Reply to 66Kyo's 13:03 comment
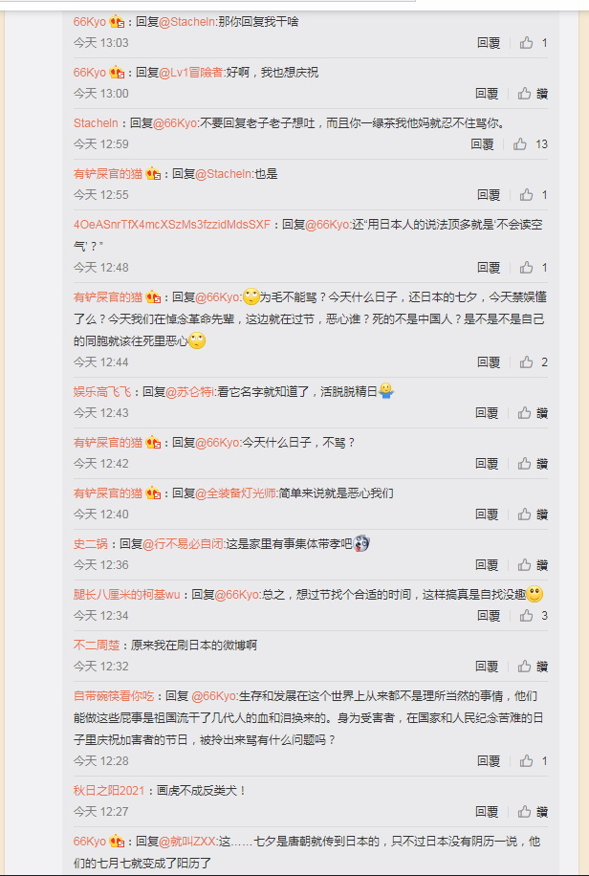This screenshot has width=589, height=876. pos(489,43)
